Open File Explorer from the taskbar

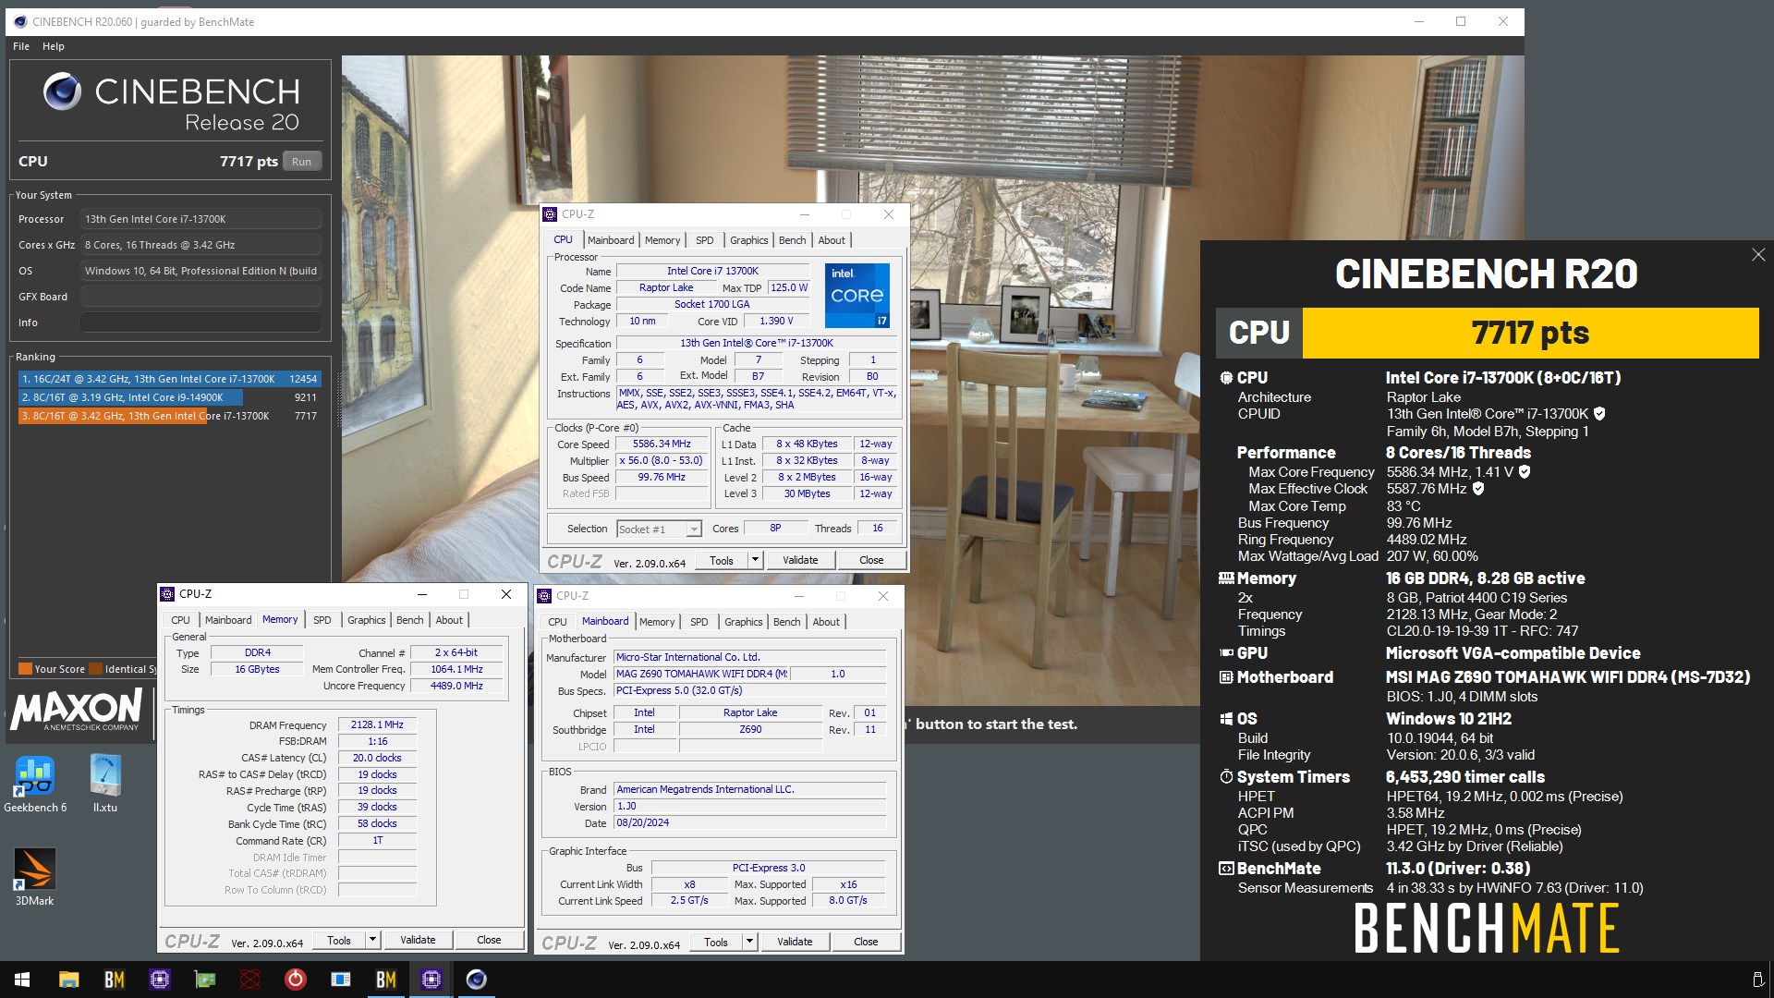coord(68,980)
